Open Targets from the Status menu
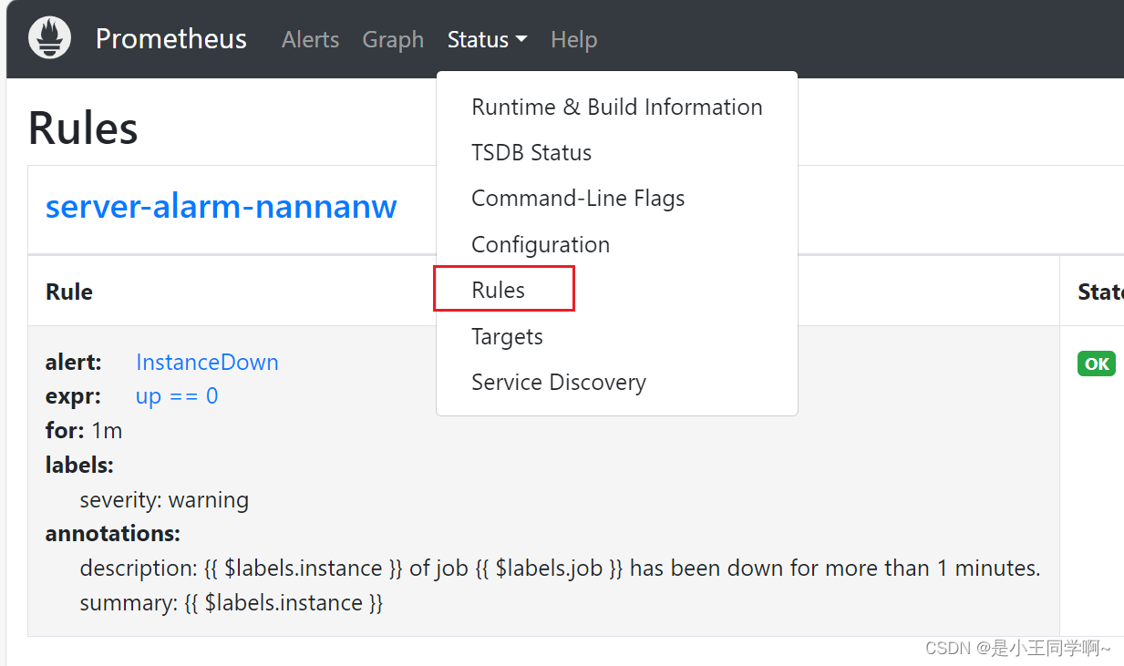Viewport: 1124px width, 666px height. 616,336
